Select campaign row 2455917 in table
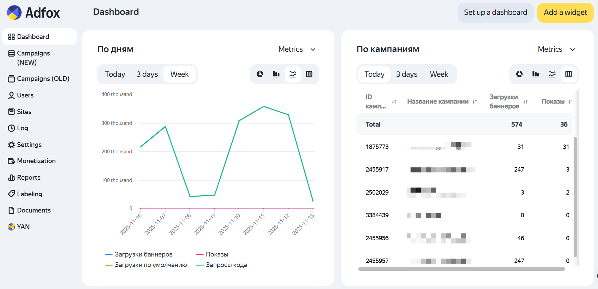 tap(377, 170)
